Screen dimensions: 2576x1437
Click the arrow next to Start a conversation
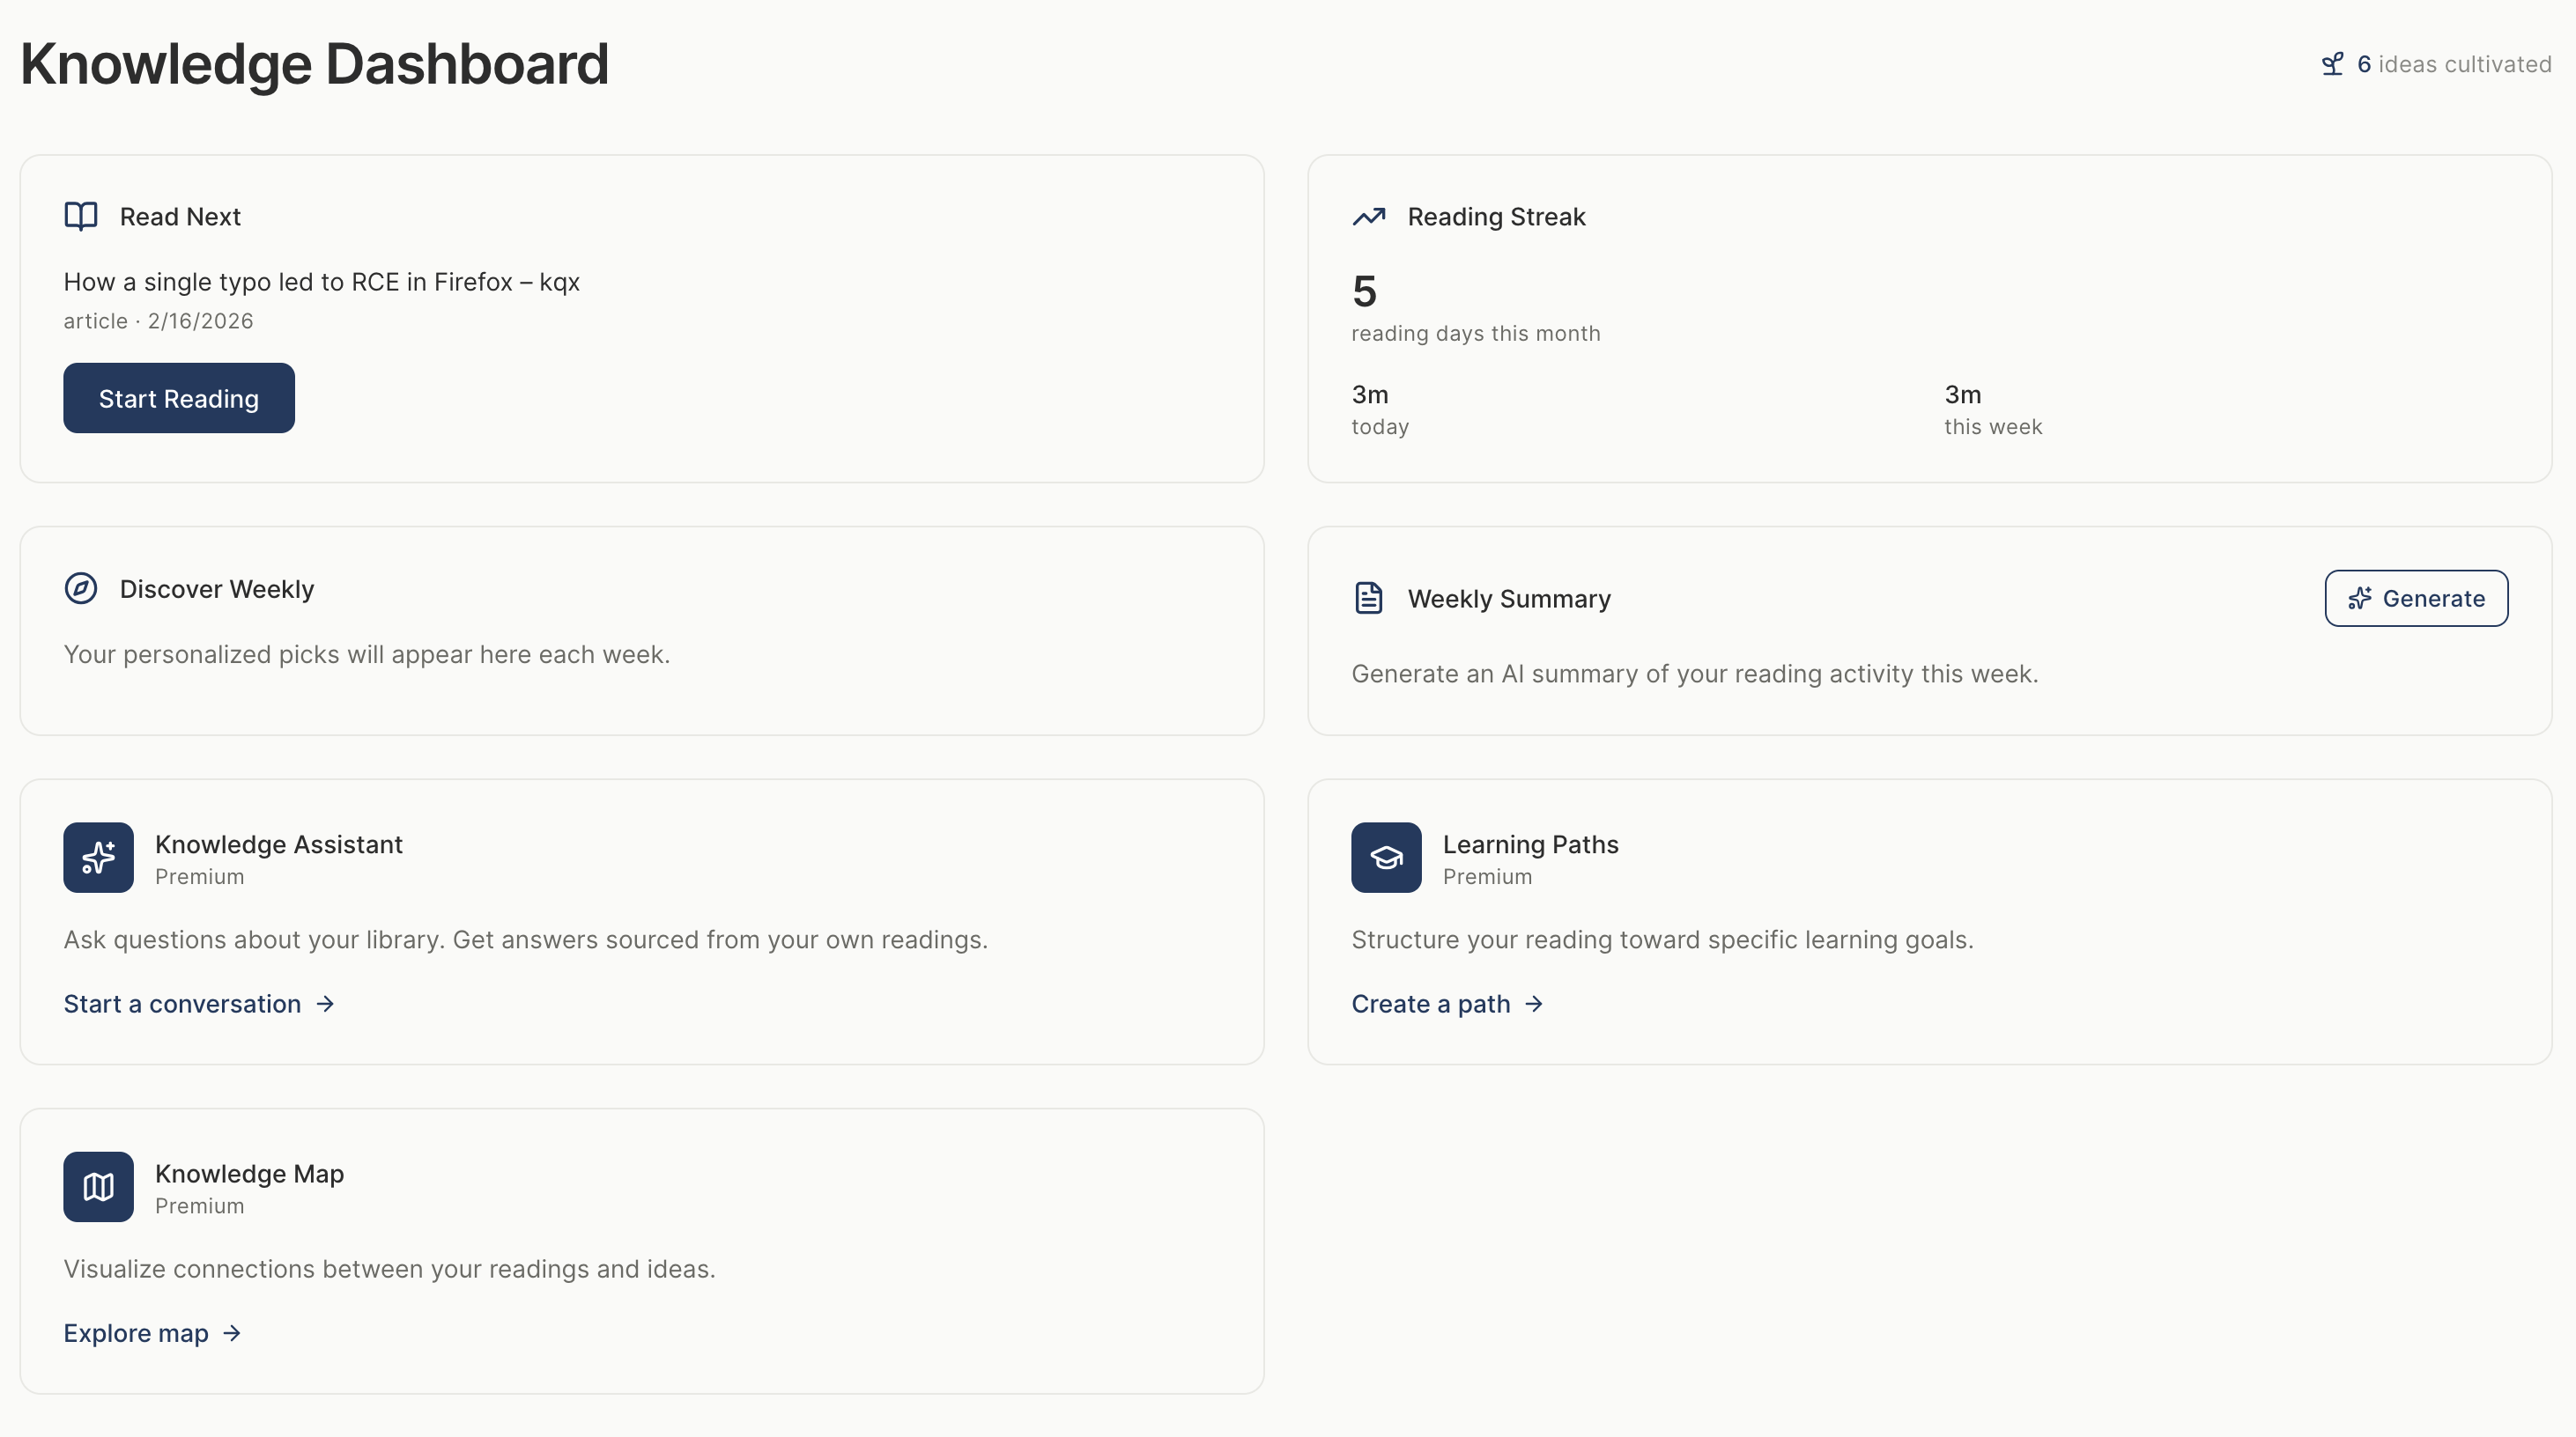click(x=324, y=1003)
